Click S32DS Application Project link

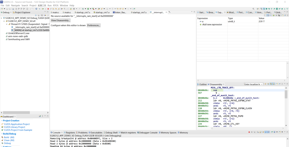pos(17,124)
